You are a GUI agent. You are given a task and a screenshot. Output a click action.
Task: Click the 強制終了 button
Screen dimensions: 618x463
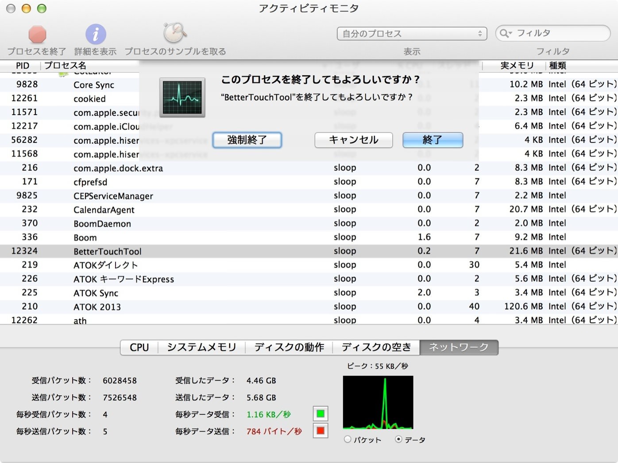tap(247, 140)
